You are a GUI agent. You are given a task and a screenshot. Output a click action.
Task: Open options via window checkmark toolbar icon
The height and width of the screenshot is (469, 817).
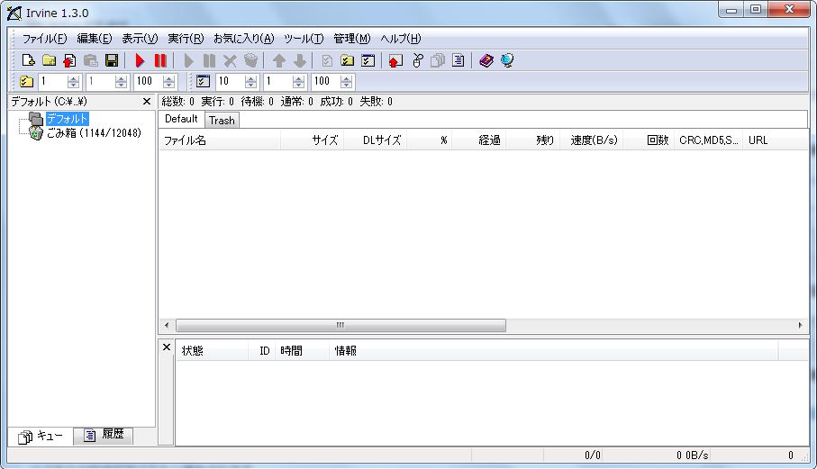(368, 60)
